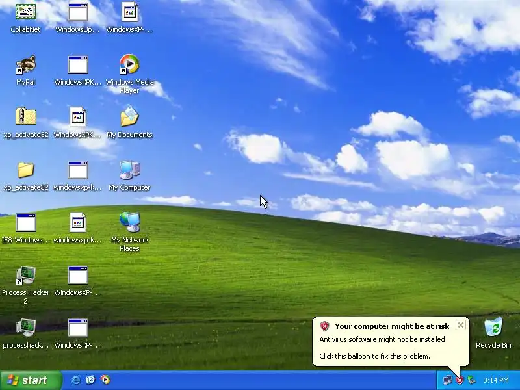Launch the Process Hacker 2 shortcut
This screenshot has height=390, width=520.
coord(25,275)
